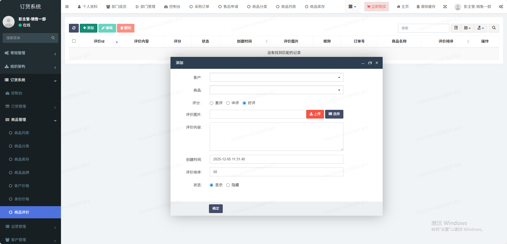Open the column visibility dropdown

coord(467,28)
